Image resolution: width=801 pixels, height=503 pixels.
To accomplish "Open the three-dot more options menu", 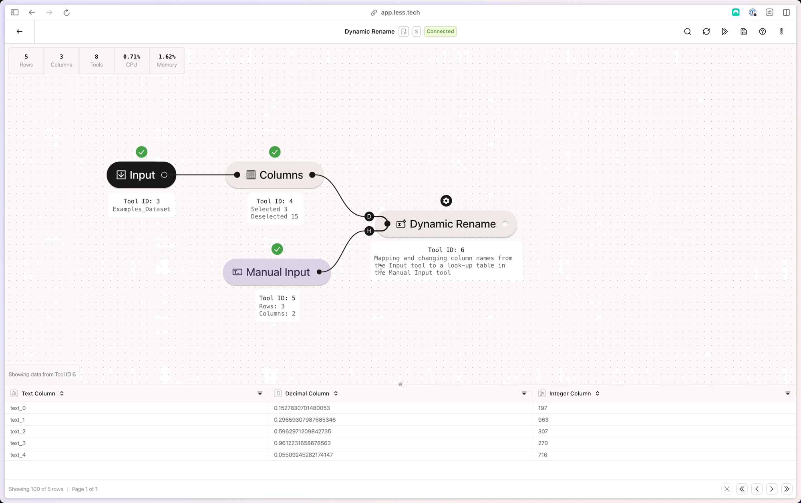I will click(x=781, y=32).
